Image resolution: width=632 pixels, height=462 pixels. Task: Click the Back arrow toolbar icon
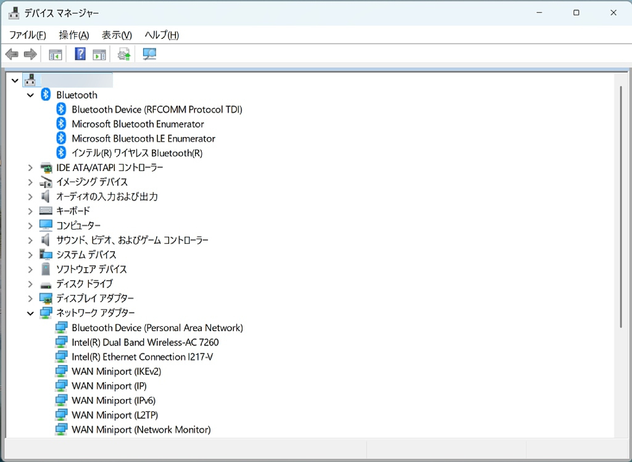12,54
